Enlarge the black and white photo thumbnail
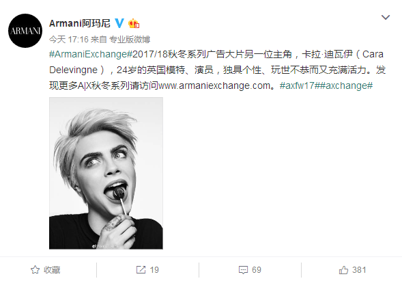 pyautogui.click(x=106, y=173)
